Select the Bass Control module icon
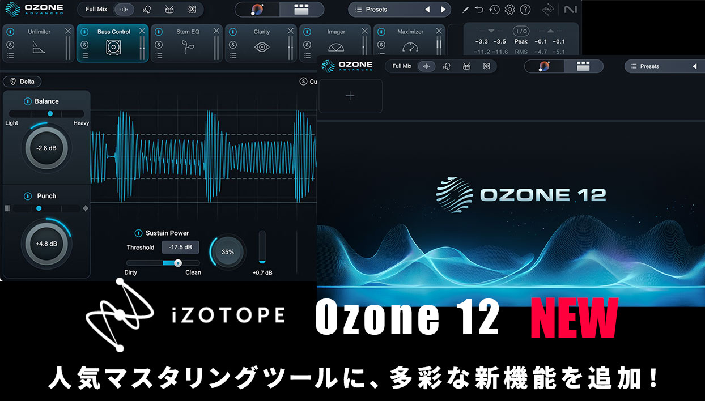The image size is (705, 401). tap(113, 48)
